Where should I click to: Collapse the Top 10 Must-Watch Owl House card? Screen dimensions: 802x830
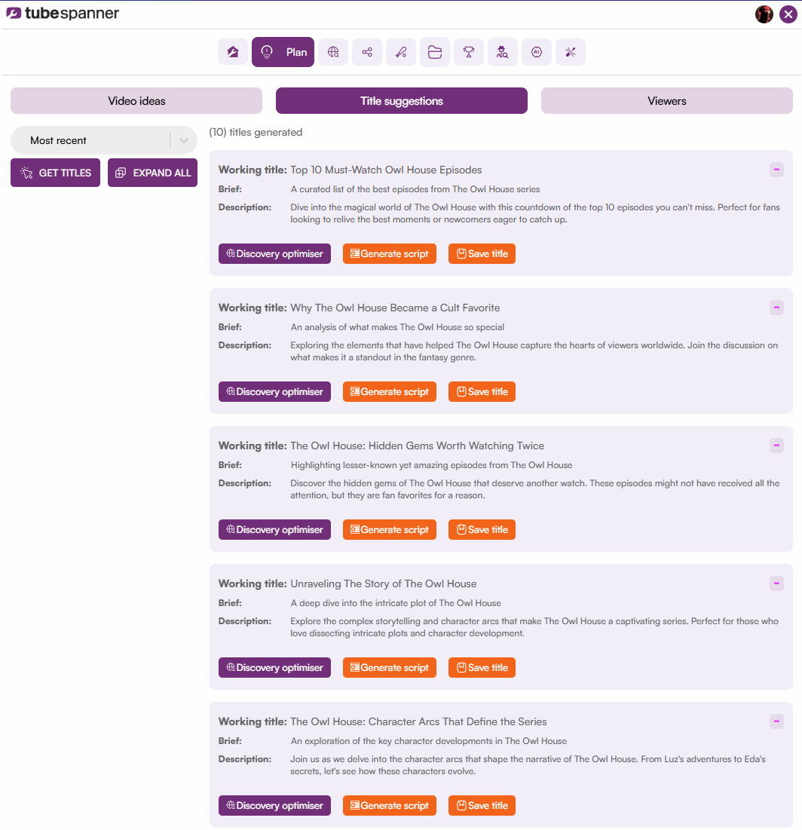pyautogui.click(x=776, y=170)
